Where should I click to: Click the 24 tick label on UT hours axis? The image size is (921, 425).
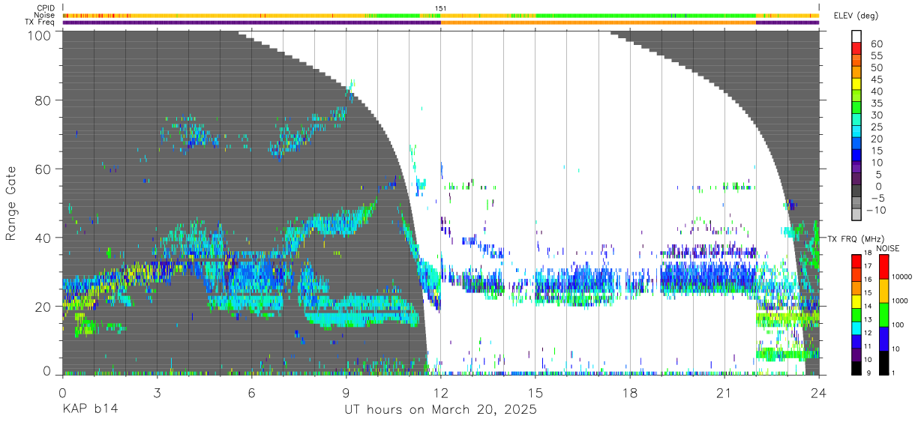click(x=819, y=392)
